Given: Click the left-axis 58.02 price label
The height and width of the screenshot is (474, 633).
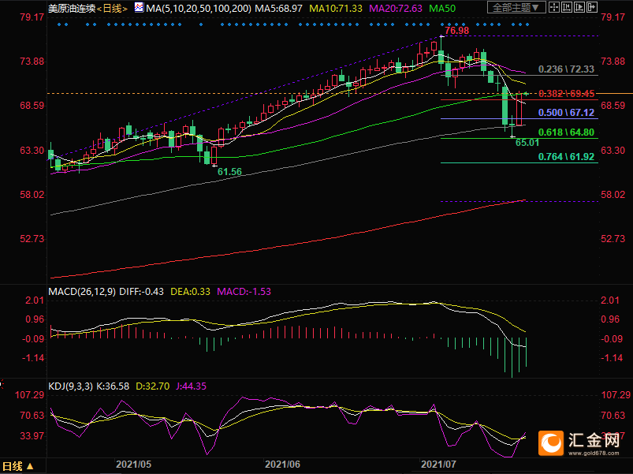Looking at the screenshot, I should point(32,195).
